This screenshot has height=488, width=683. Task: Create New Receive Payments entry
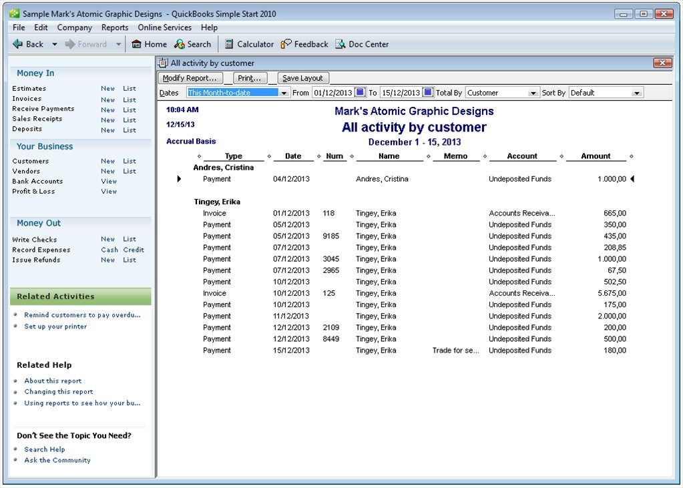click(x=107, y=109)
